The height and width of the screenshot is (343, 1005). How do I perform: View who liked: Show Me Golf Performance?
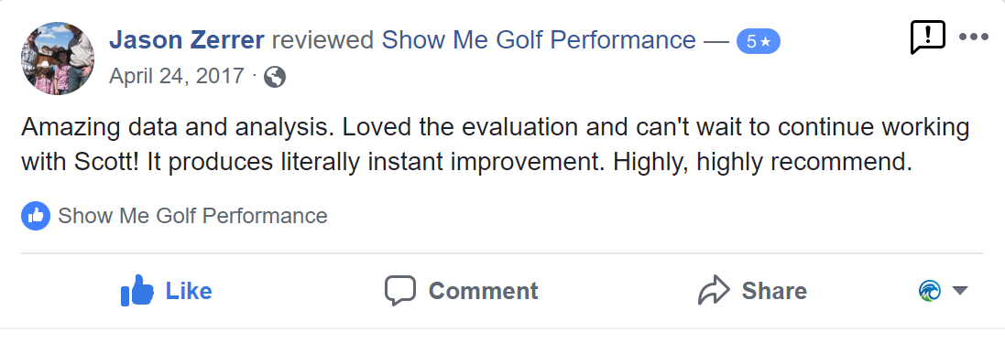[192, 216]
